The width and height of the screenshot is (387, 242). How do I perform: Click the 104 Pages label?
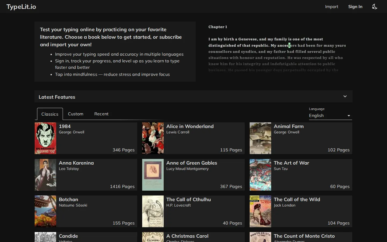[339, 223]
